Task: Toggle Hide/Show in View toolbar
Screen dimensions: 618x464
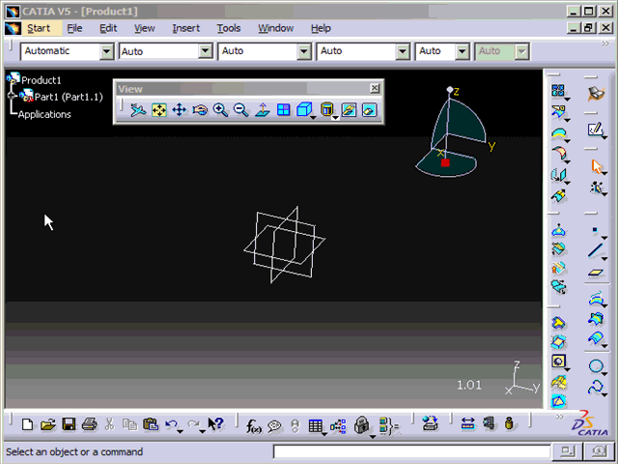Action: point(349,109)
